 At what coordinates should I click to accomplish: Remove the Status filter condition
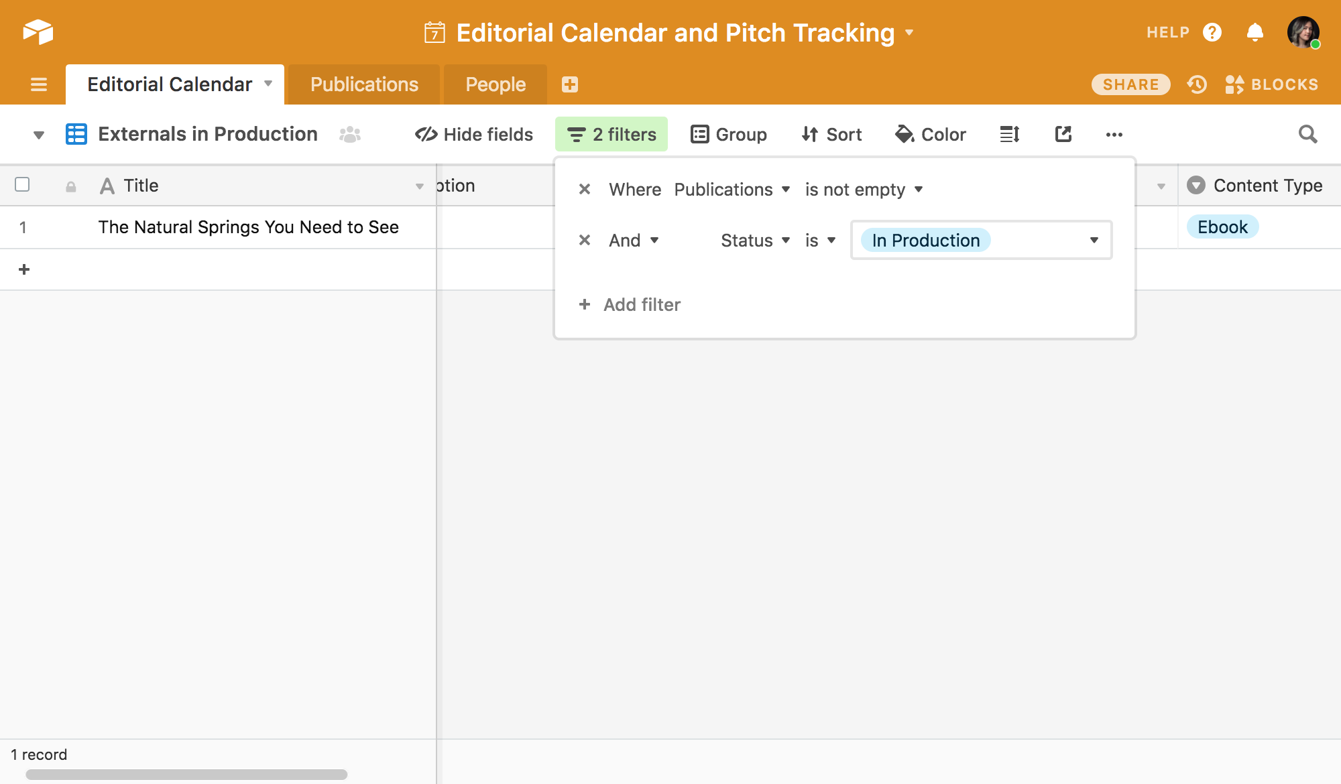point(585,240)
